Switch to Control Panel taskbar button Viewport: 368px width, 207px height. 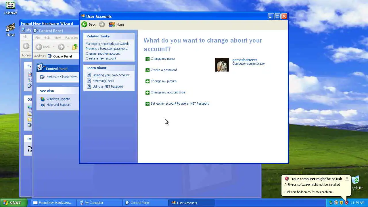click(x=145, y=203)
